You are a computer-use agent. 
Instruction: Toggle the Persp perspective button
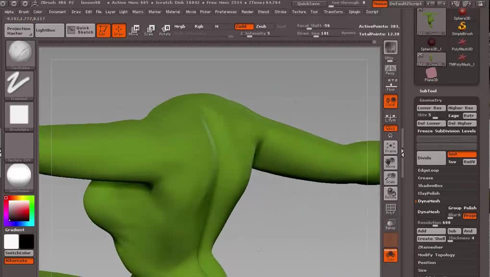point(391,70)
